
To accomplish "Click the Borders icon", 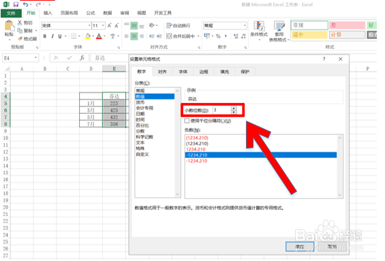I will click(x=74, y=36).
